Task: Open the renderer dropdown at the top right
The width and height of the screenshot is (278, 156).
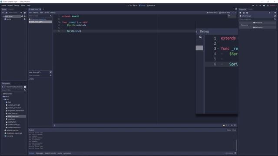Action: tap(273, 6)
